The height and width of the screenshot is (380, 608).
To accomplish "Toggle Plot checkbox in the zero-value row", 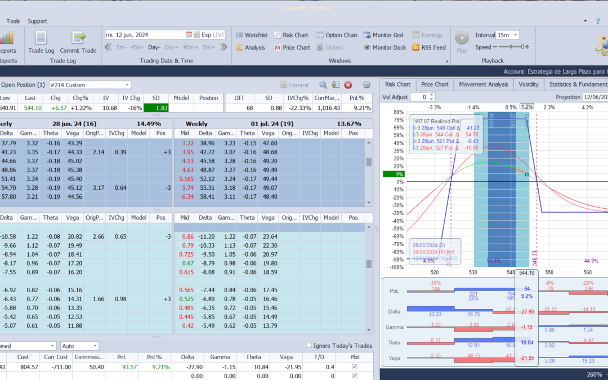I will (x=354, y=375).
